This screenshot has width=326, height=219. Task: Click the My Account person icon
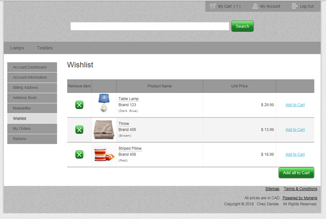point(255,6)
